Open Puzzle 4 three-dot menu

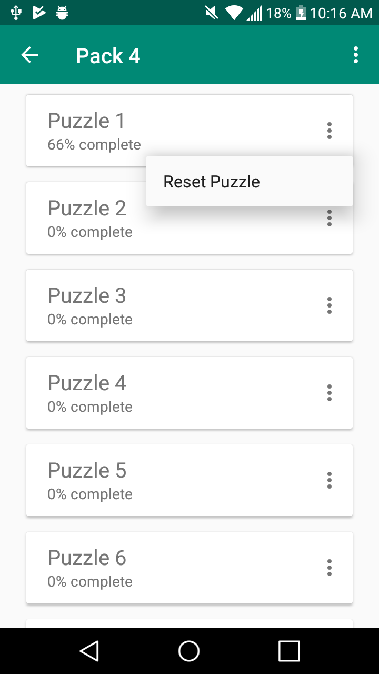(330, 393)
